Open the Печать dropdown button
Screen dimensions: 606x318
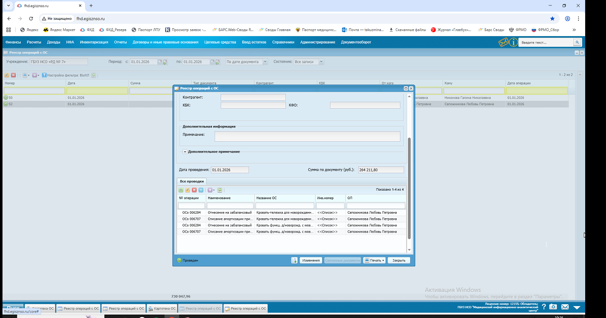374,260
